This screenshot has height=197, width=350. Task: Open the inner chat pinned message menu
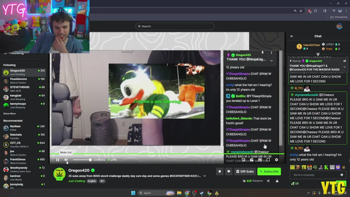coord(271,53)
